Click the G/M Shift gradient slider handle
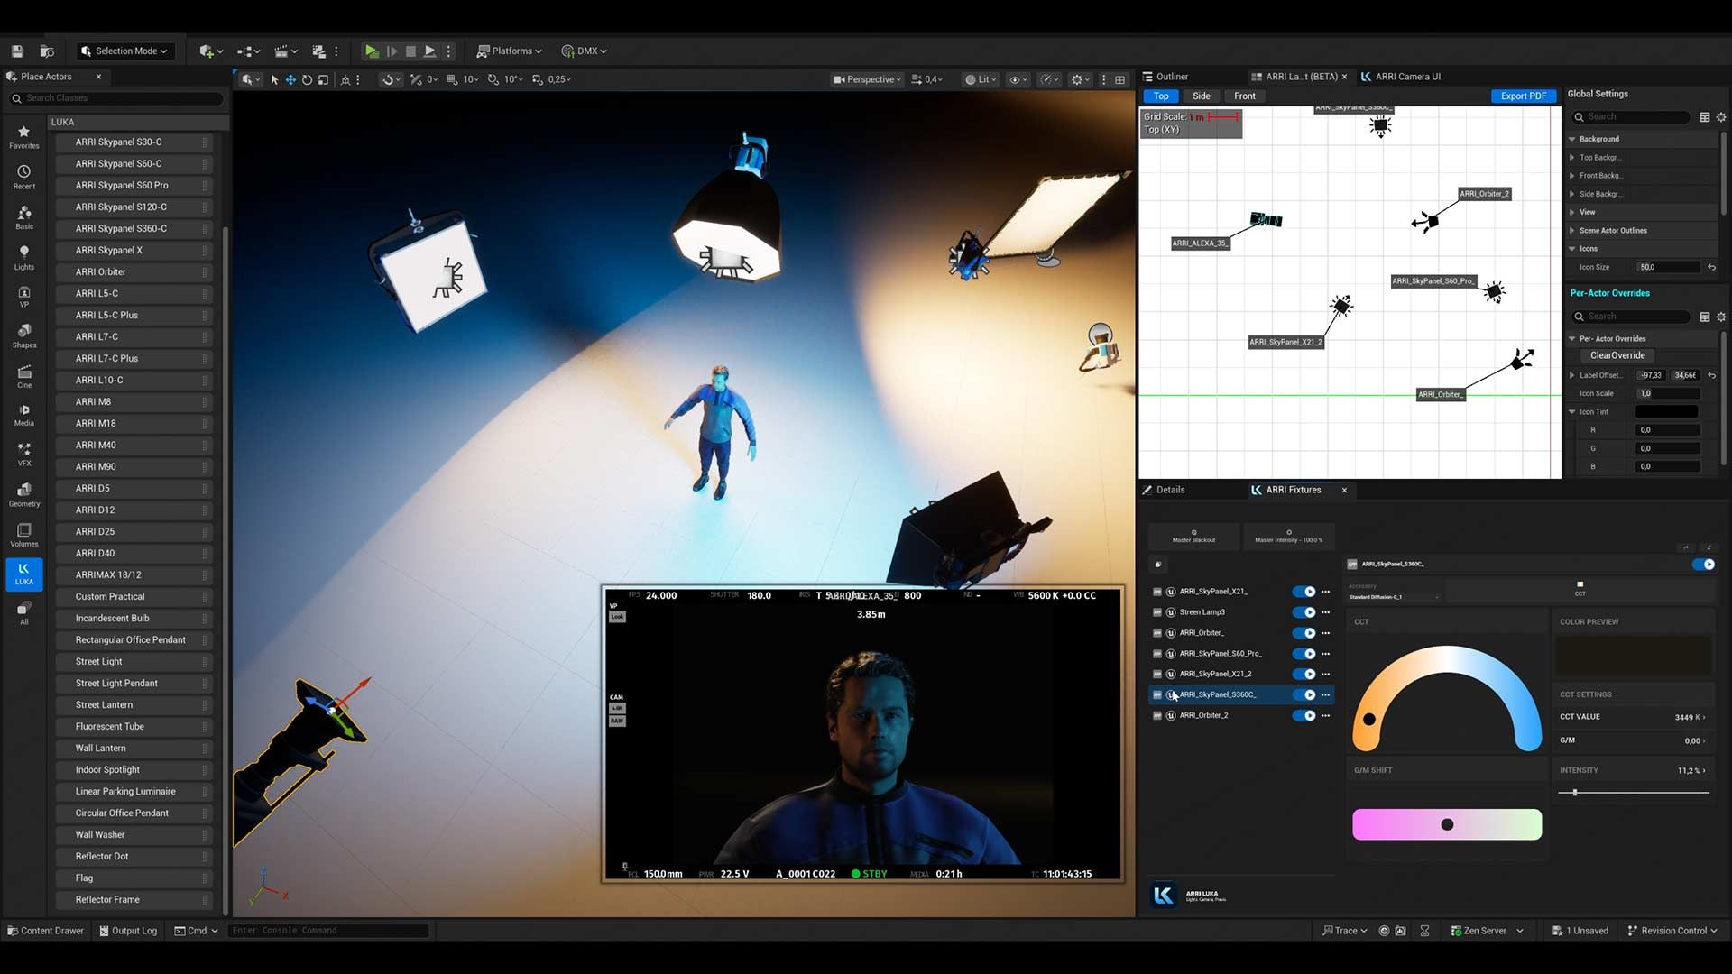 [1447, 824]
